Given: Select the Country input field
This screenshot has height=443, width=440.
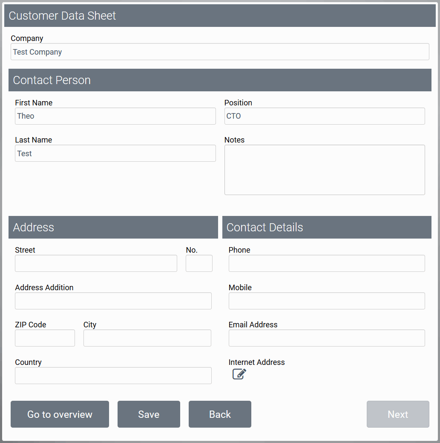Looking at the screenshot, I should coord(113,376).
